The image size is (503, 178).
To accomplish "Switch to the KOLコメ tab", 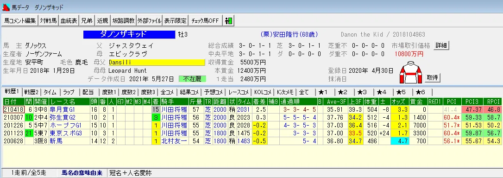I will coord(263,92).
